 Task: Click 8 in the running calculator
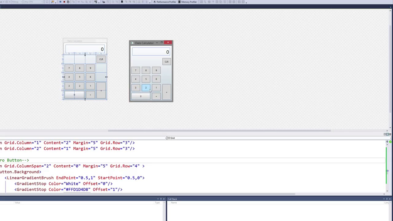click(x=146, y=70)
